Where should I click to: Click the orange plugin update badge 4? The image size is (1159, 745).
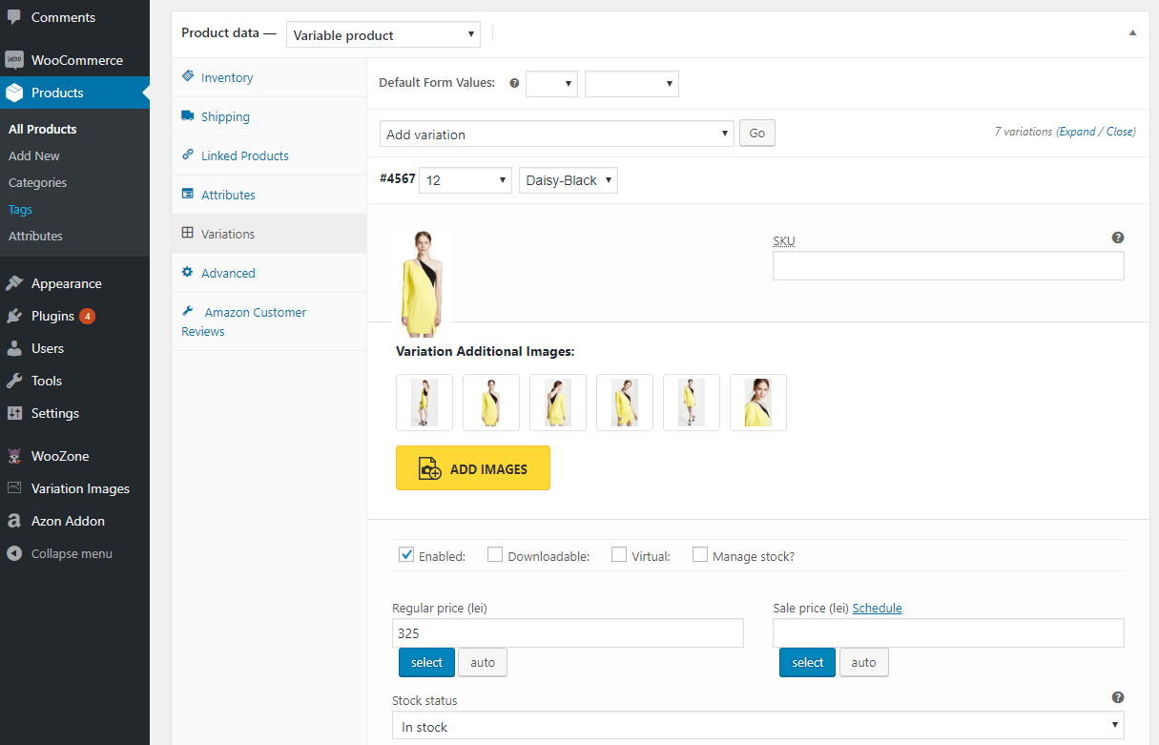(87, 316)
